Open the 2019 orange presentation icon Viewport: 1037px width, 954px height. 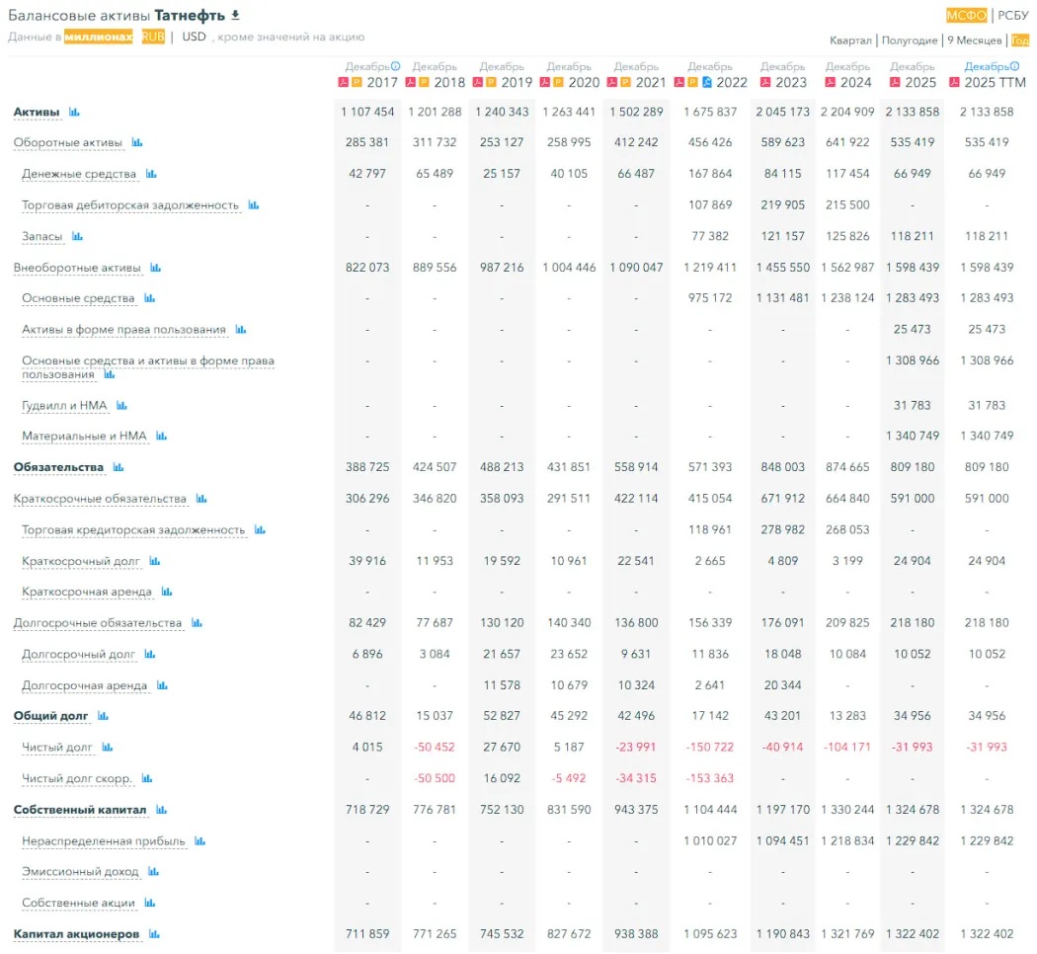[x=490, y=83]
